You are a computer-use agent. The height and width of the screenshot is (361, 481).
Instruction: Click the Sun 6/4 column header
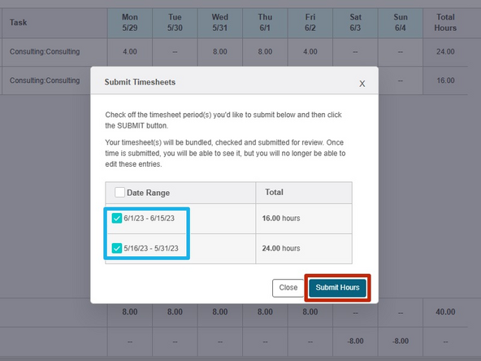(x=401, y=23)
